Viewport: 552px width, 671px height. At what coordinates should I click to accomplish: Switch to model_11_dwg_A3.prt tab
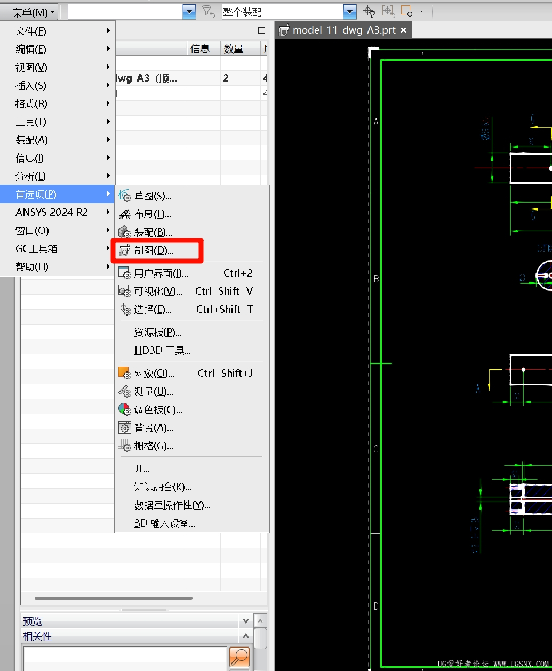pos(344,30)
